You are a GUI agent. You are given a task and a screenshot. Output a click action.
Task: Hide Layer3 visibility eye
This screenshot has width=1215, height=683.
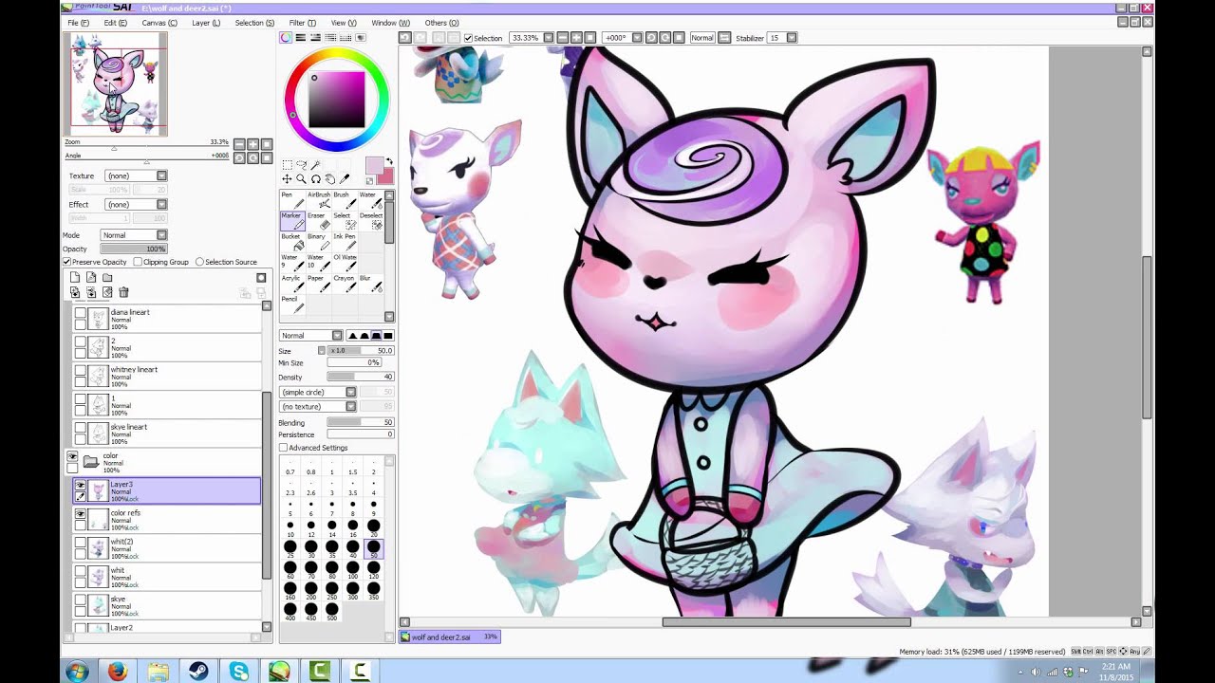click(81, 485)
